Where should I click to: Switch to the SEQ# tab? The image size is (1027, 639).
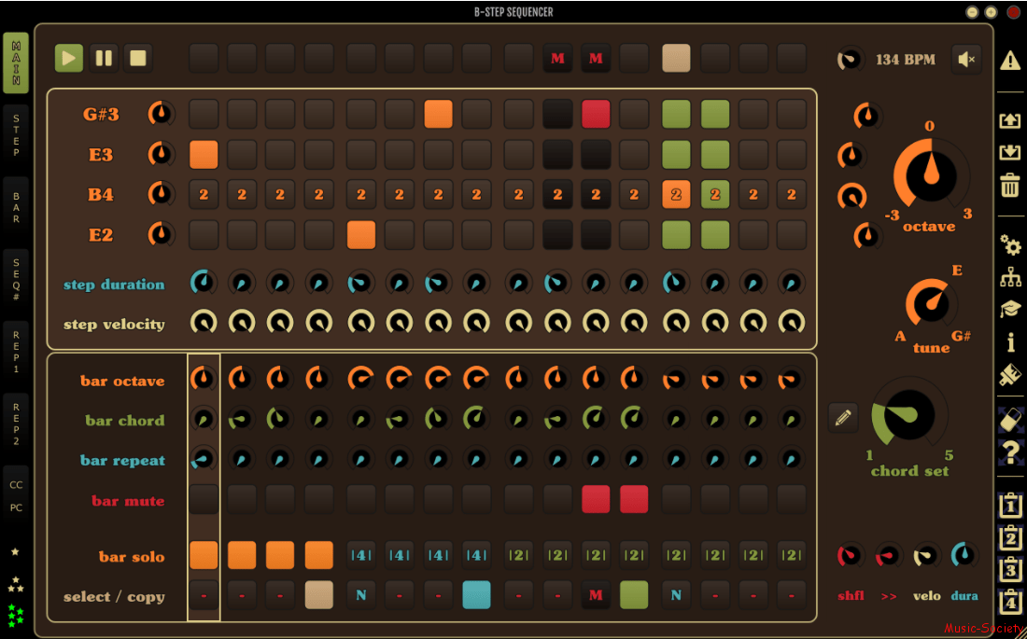coord(16,280)
